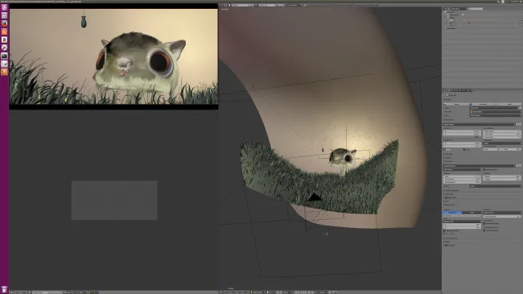The height and width of the screenshot is (294, 523).
Task: Open the render engine dropdown in header
Action: pos(293,6)
